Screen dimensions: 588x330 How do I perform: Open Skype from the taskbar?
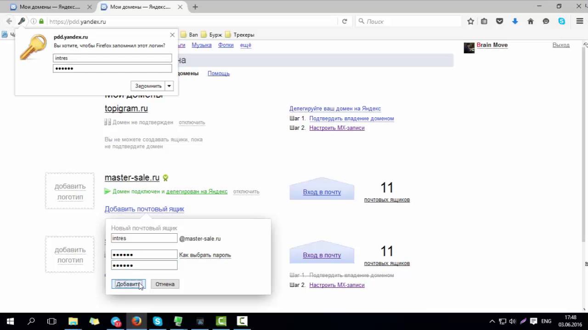[158, 321]
